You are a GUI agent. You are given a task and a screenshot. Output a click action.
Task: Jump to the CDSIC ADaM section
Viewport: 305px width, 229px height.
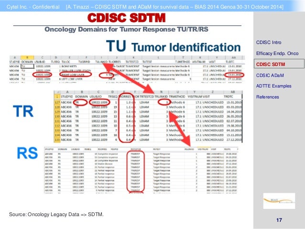tap(270, 75)
